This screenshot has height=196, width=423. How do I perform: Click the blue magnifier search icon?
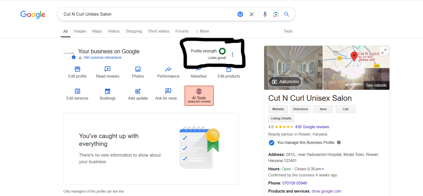(287, 14)
